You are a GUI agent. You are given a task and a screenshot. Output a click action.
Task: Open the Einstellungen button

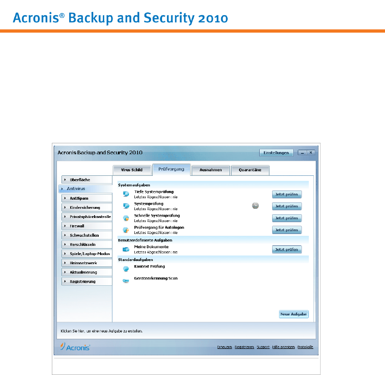pos(276,152)
